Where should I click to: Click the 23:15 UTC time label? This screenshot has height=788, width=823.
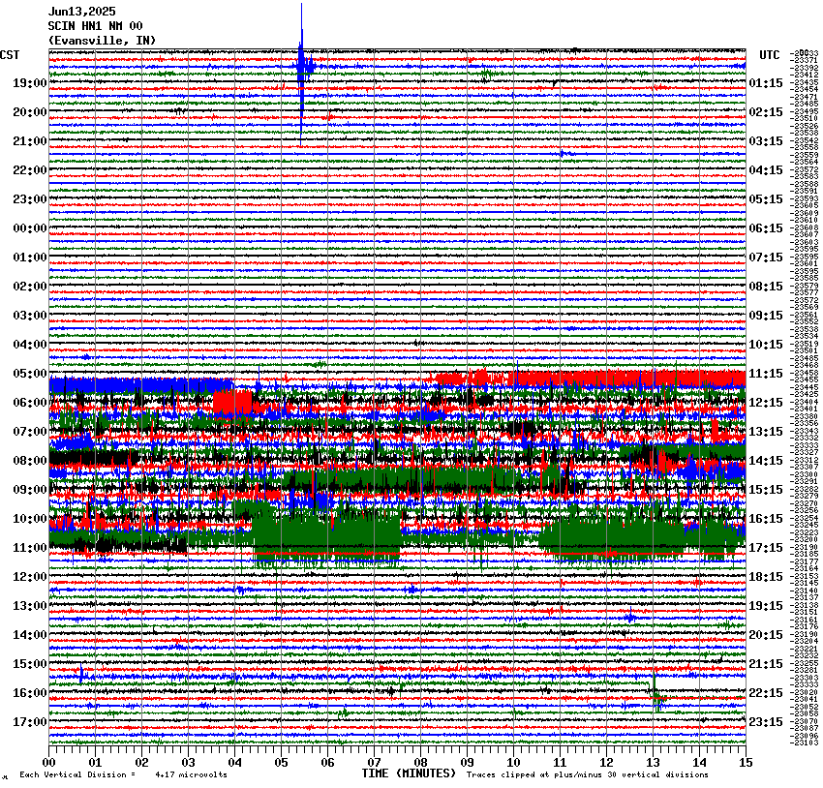(766, 722)
